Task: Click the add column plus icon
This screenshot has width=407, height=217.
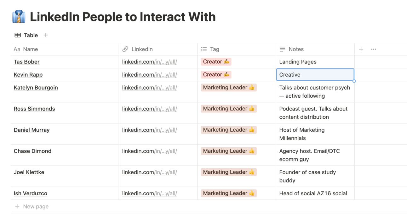Action: (x=361, y=49)
